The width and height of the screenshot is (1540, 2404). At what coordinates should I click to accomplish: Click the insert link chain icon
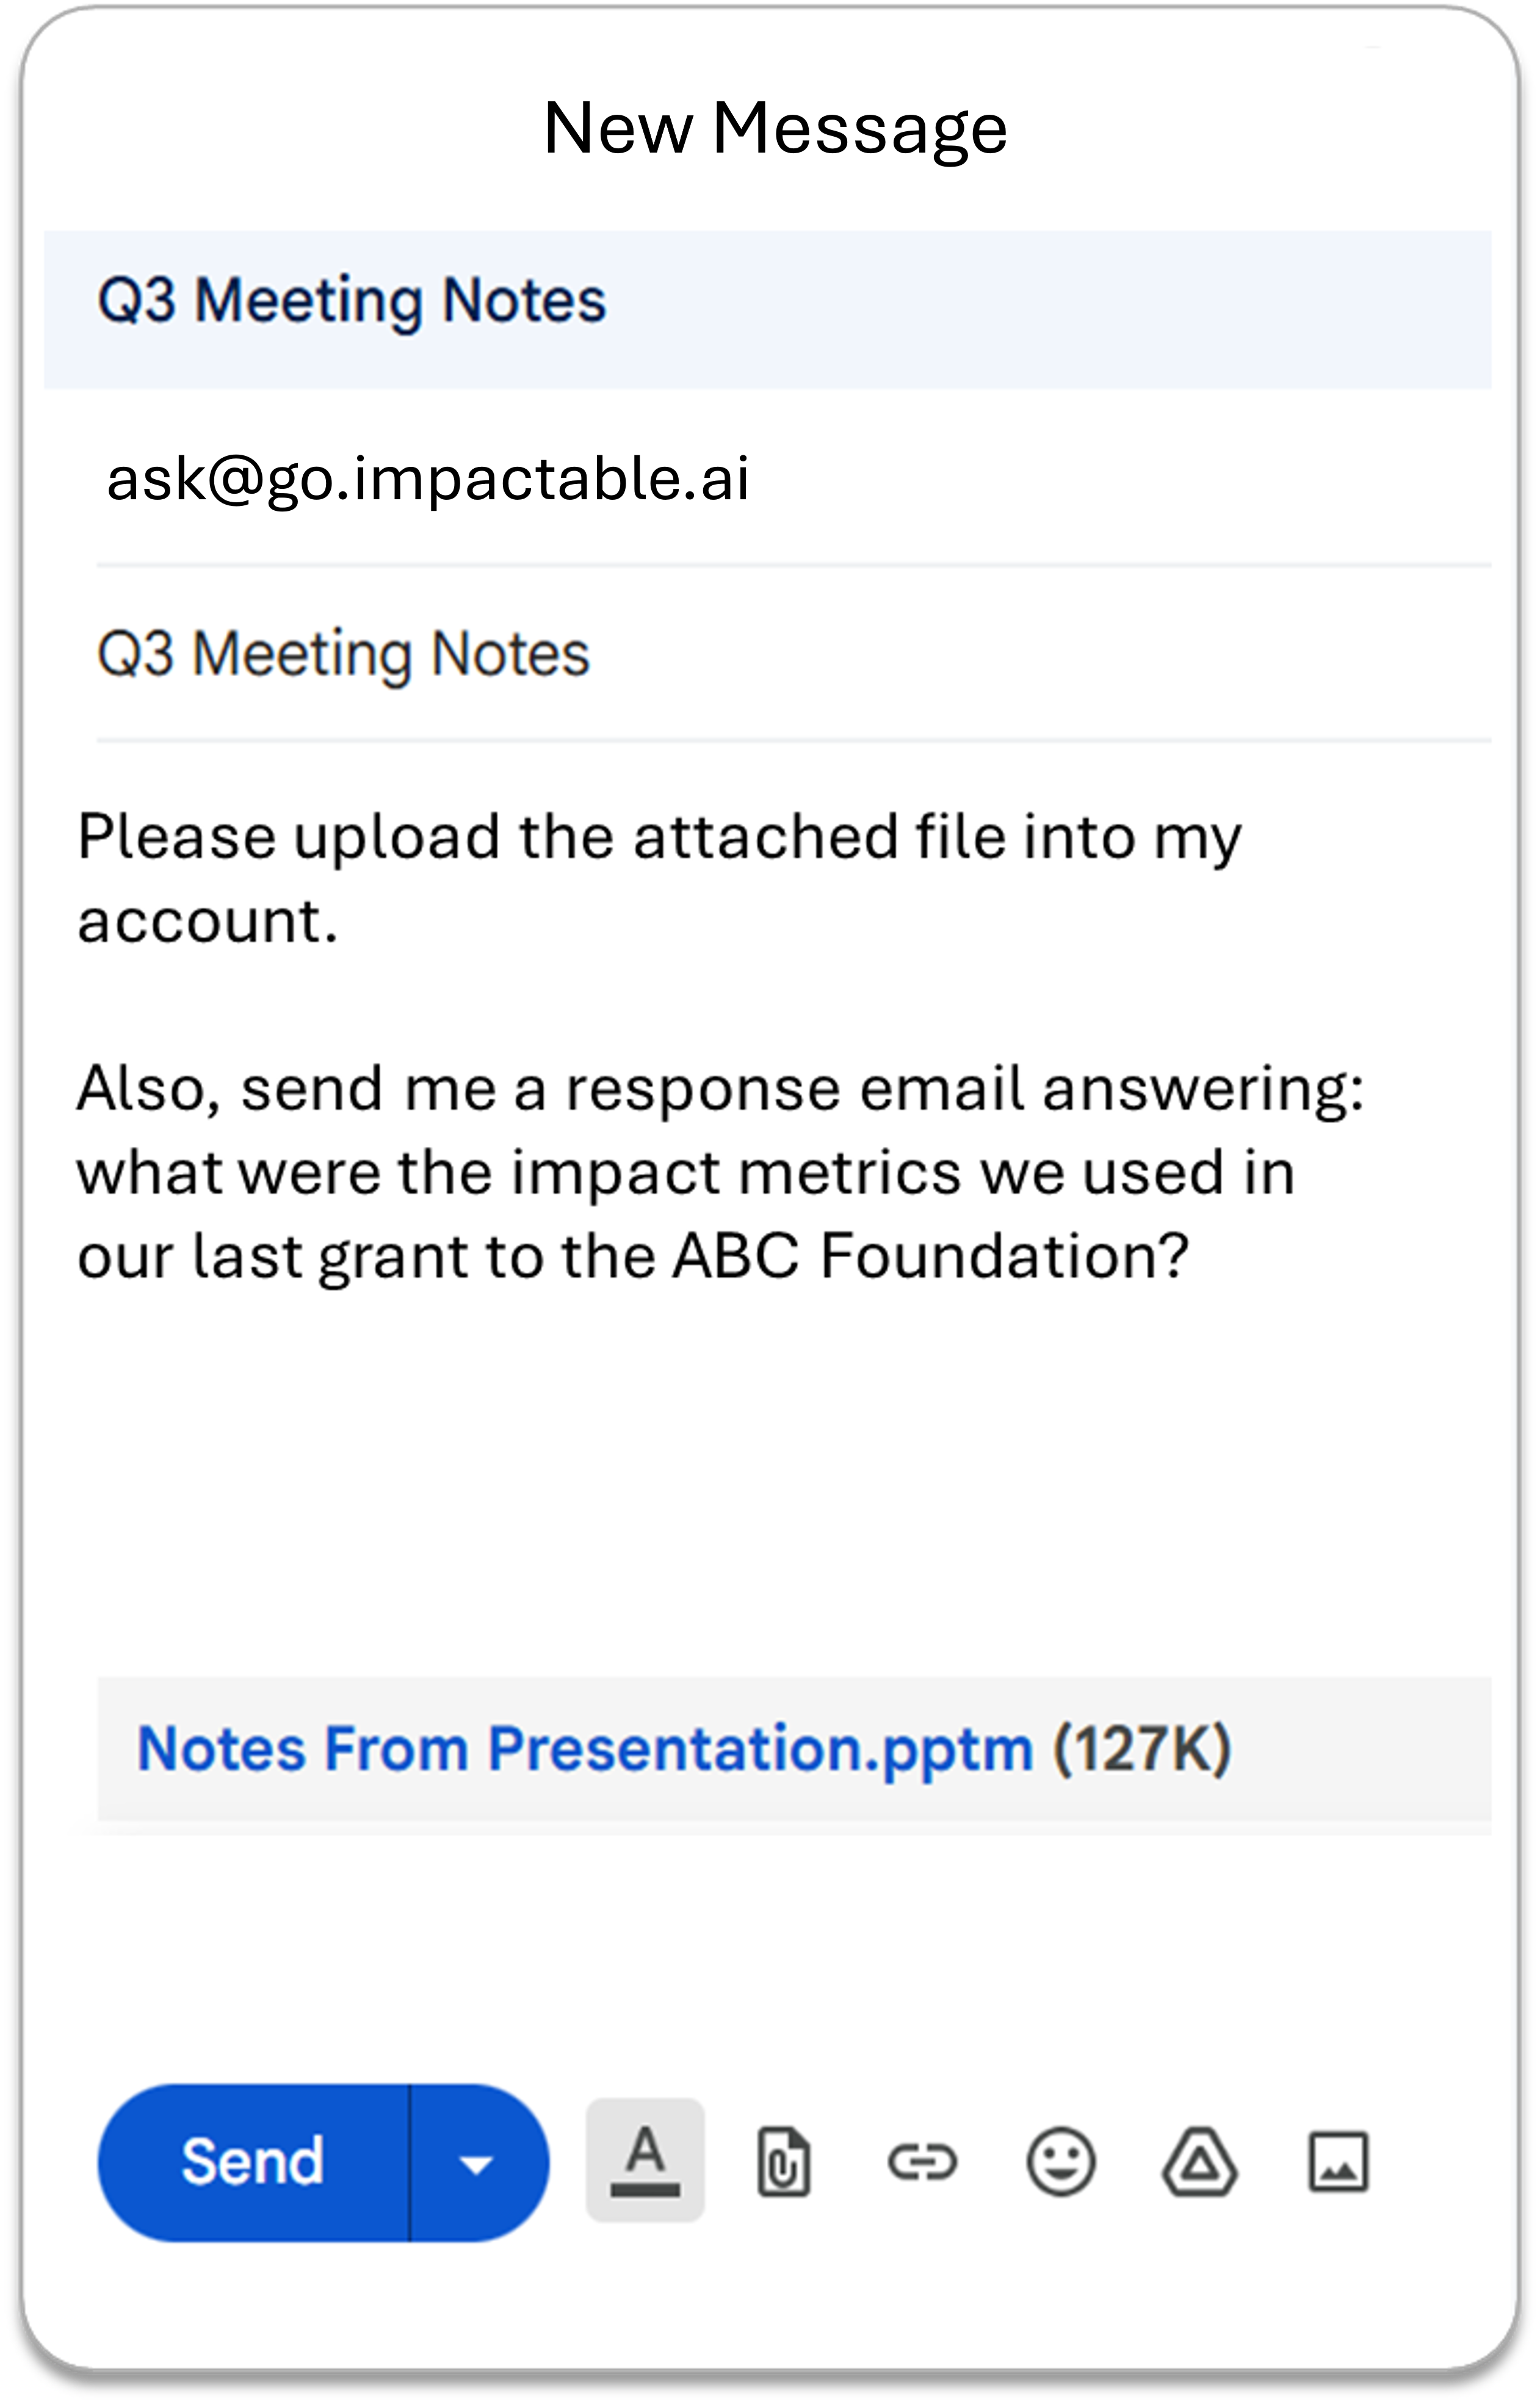922,2163
